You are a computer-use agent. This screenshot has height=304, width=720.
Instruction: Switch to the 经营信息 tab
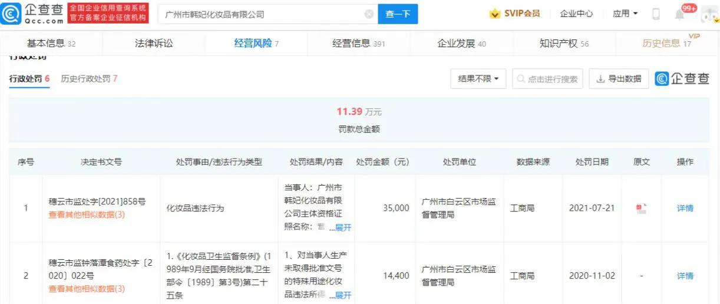click(359, 44)
